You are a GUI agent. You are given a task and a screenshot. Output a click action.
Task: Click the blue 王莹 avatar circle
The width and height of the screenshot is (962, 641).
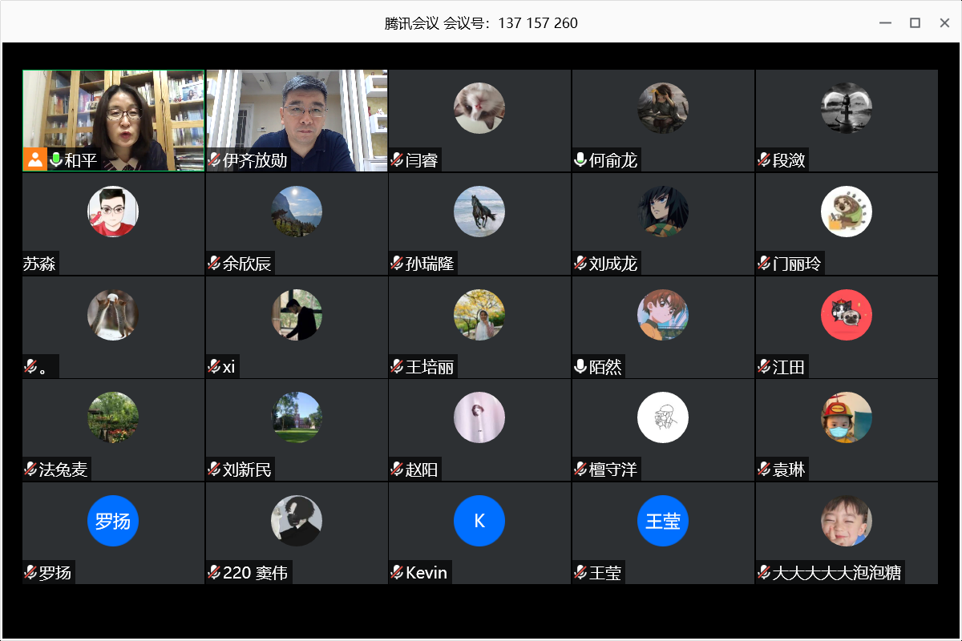click(663, 521)
